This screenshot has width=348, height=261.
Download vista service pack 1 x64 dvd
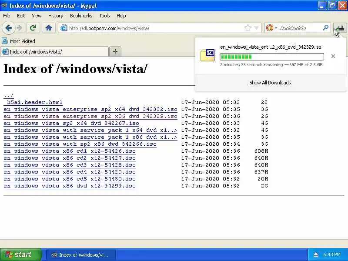click(90, 130)
